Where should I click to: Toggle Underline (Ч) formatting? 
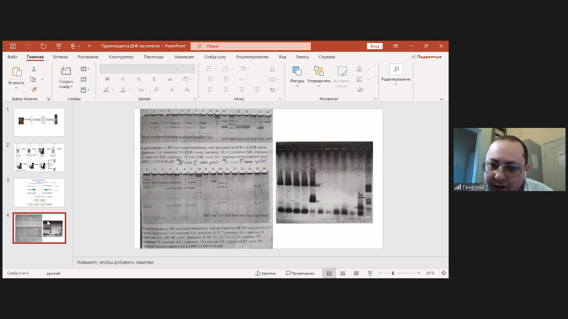[x=138, y=79]
